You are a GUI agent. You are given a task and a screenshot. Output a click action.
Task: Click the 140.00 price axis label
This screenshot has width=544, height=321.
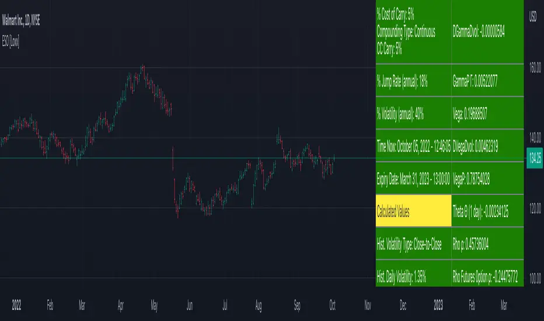[535, 138]
